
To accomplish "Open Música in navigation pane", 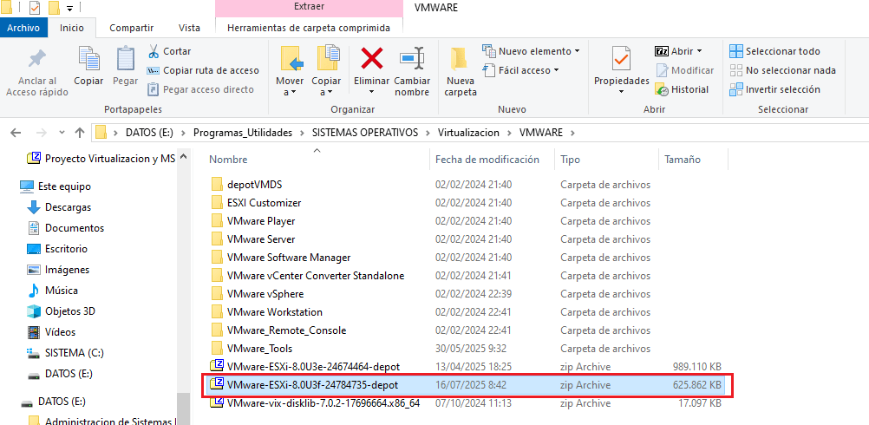I will point(53,291).
